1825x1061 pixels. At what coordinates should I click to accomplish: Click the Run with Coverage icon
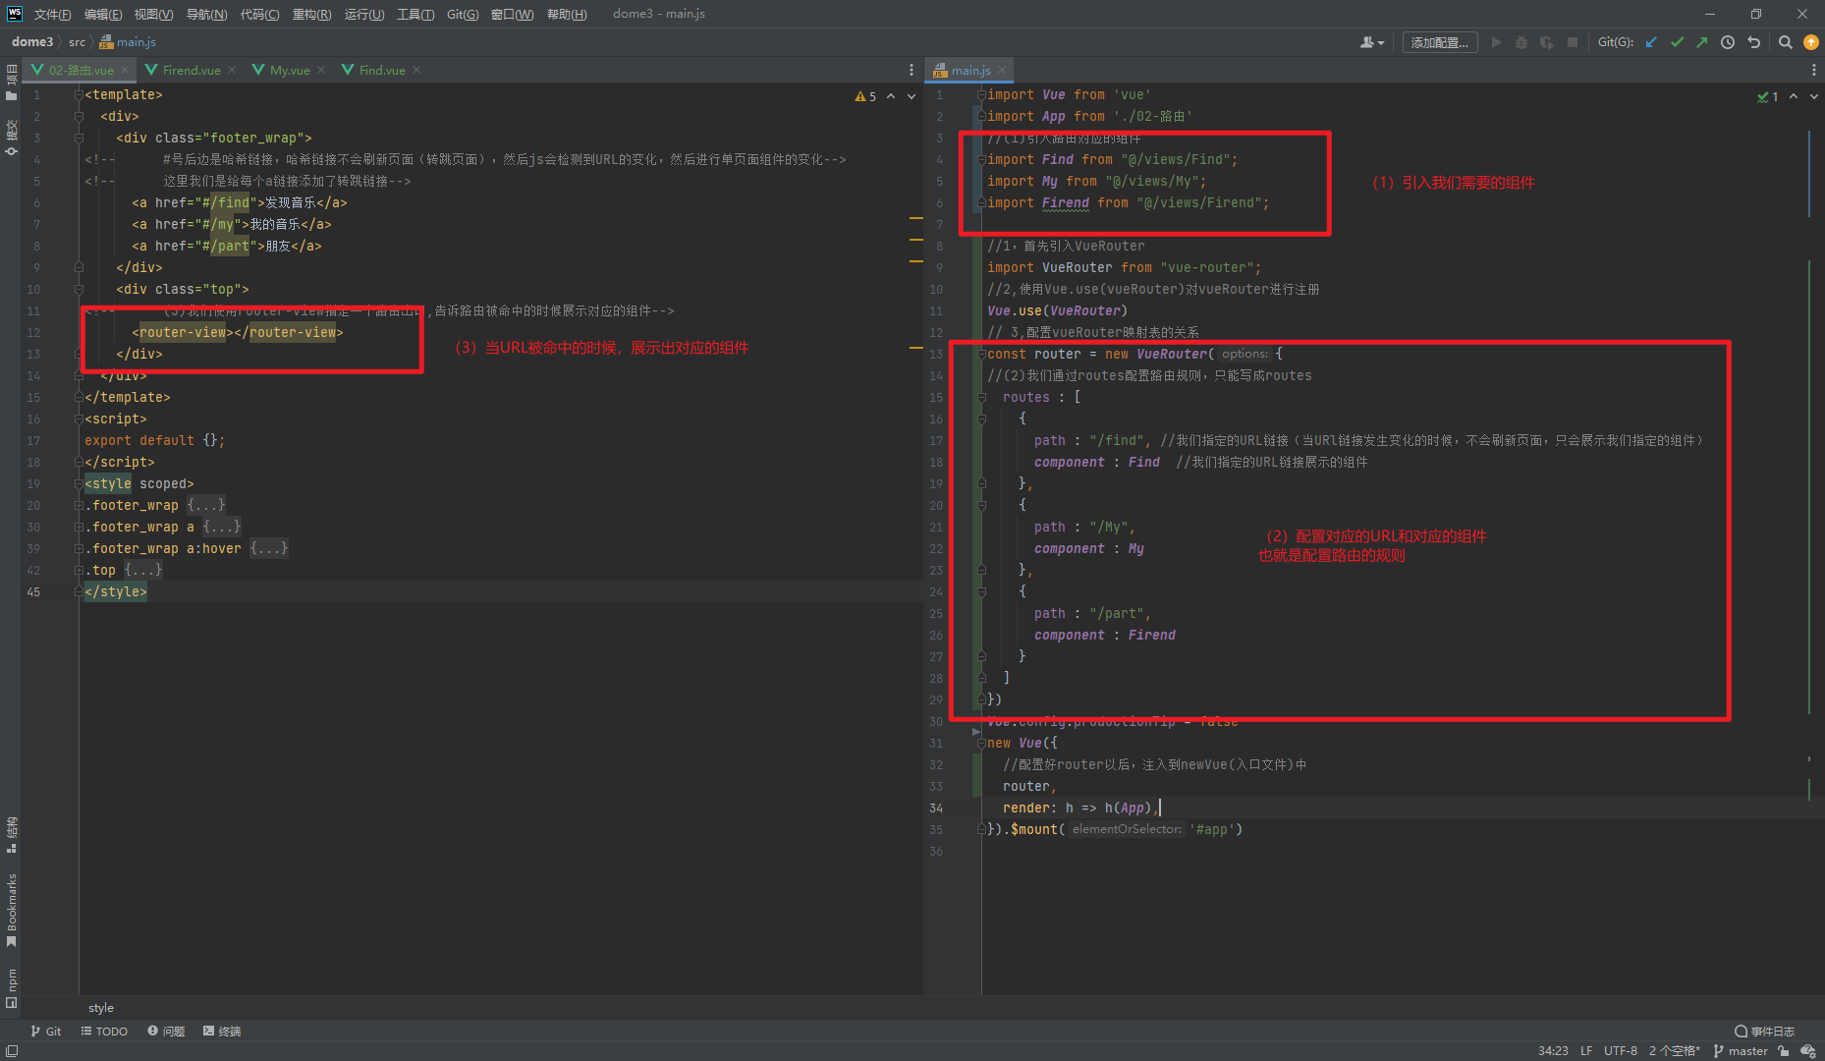[x=1547, y=42]
